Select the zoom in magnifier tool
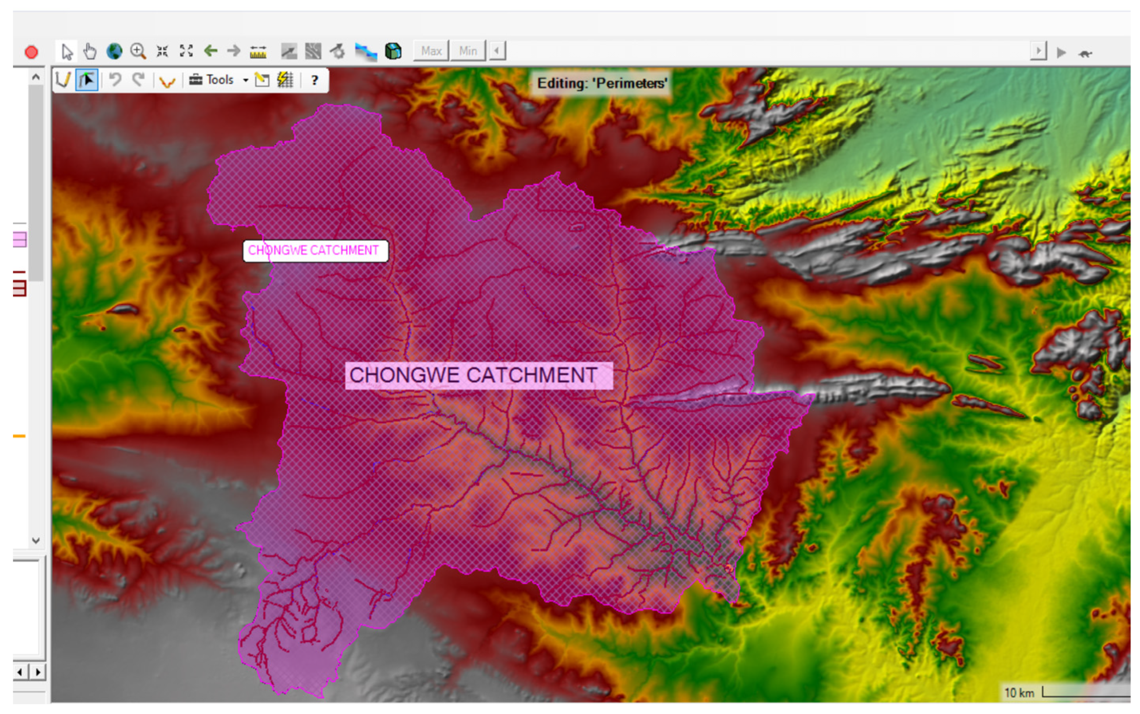Image resolution: width=1140 pixels, height=714 pixels. pos(138,51)
